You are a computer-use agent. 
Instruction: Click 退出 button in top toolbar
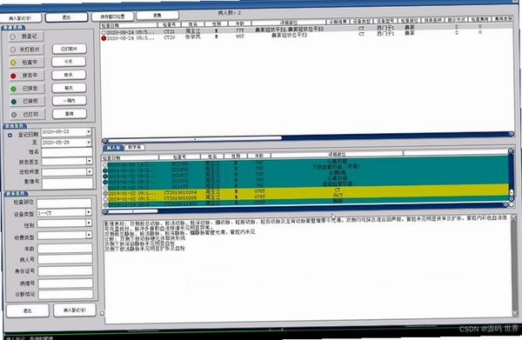pyautogui.click(x=67, y=17)
